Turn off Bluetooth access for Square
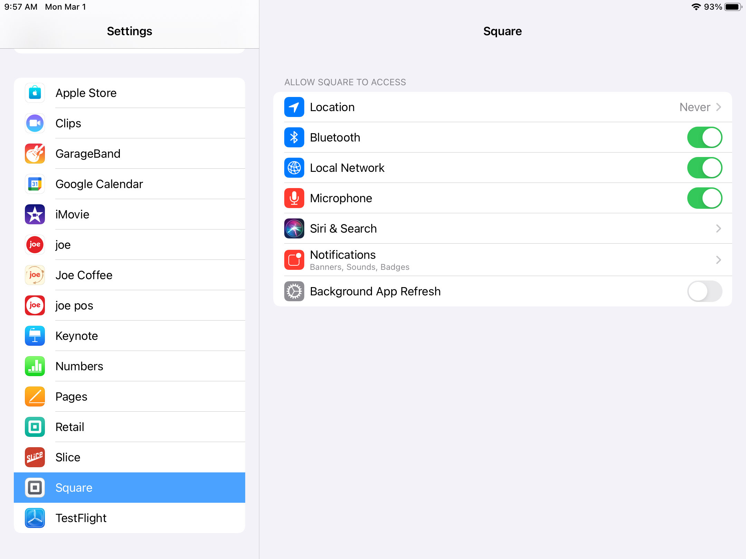Image resolution: width=746 pixels, height=559 pixels. 705,137
